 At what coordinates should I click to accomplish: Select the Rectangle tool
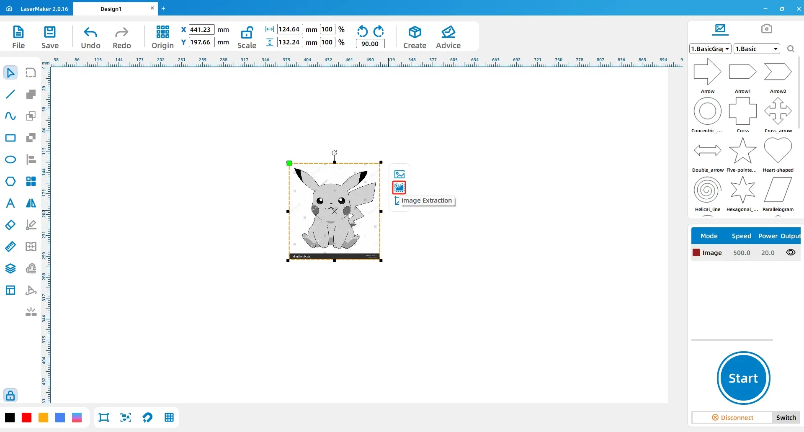10,138
